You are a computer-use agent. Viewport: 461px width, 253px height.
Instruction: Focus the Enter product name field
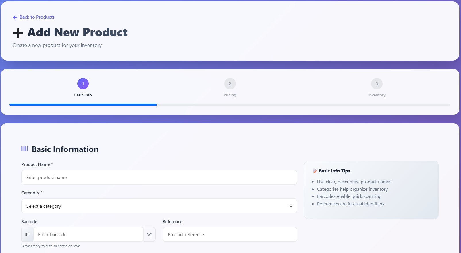(159, 177)
